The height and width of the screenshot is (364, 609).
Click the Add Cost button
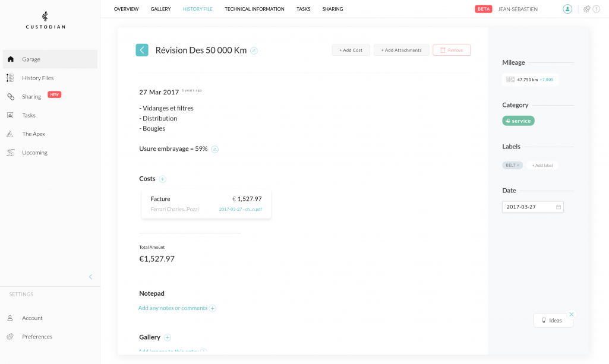[x=351, y=50]
